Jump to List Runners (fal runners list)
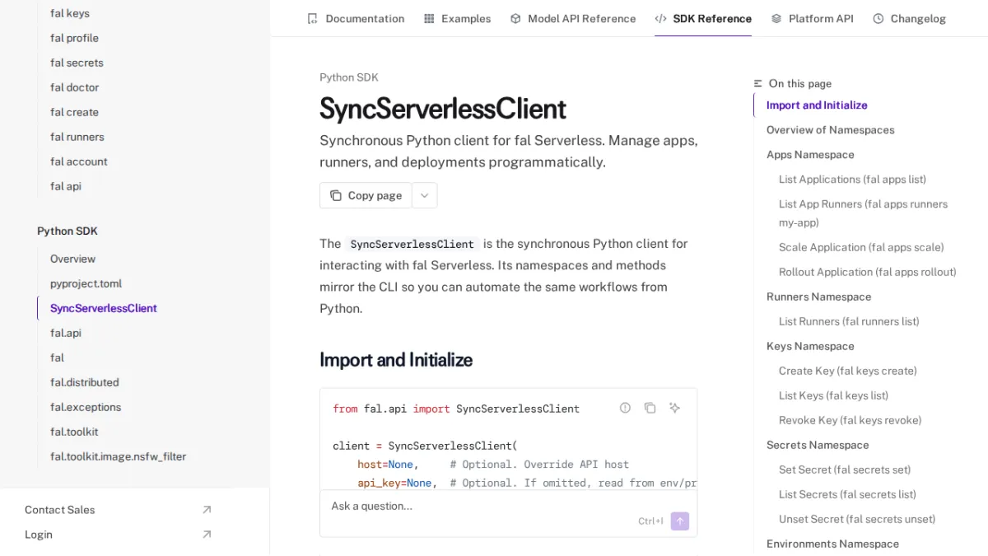The width and height of the screenshot is (988, 556). point(849,321)
